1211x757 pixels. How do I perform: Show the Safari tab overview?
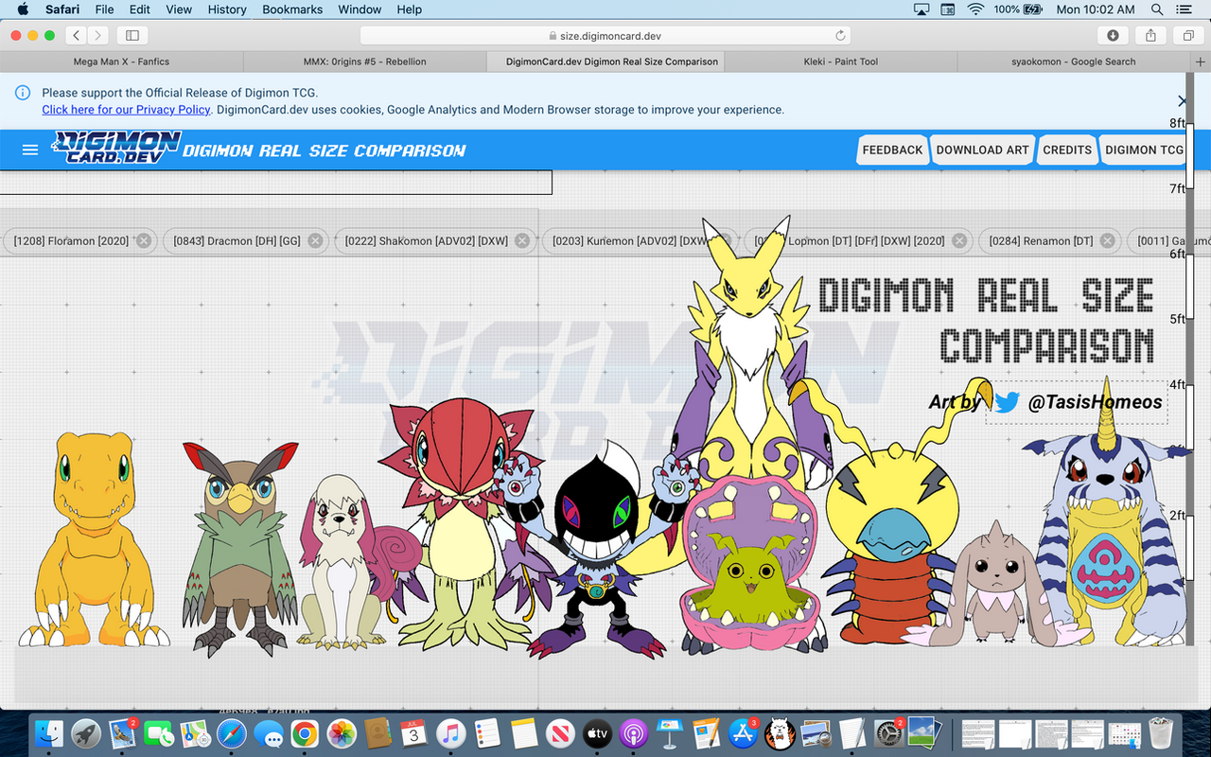[1187, 35]
